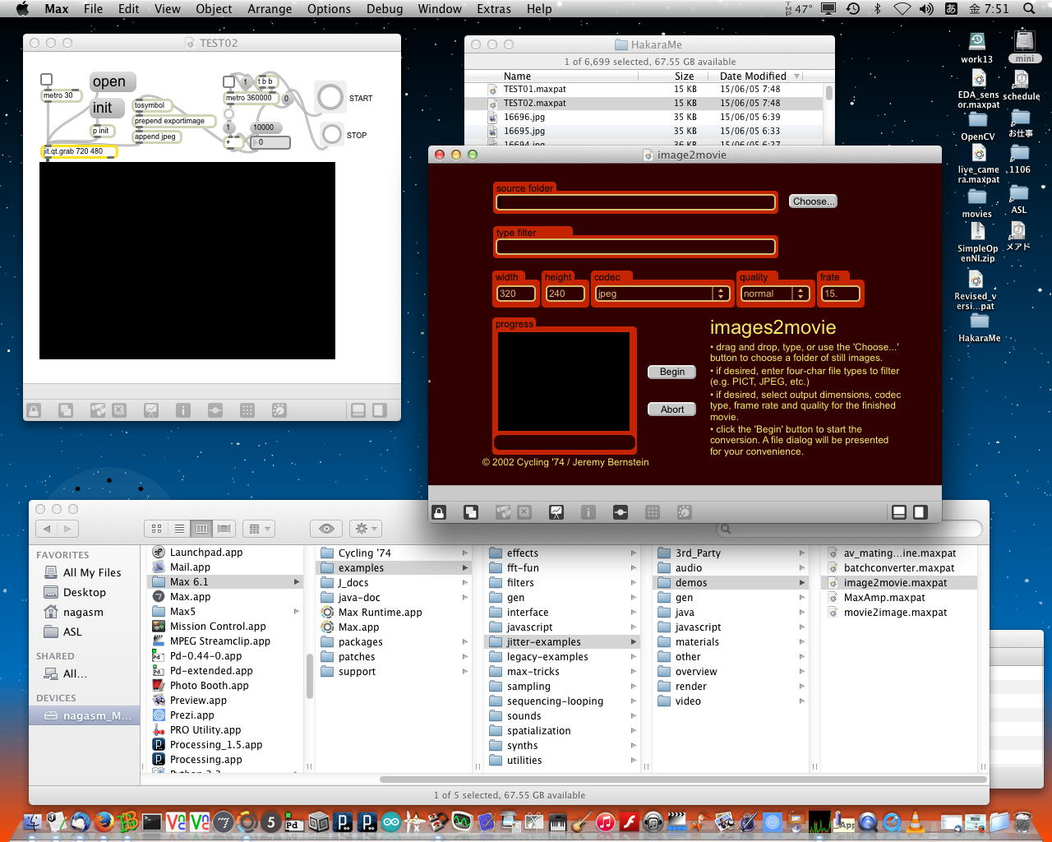Click the Choose... button

click(813, 201)
